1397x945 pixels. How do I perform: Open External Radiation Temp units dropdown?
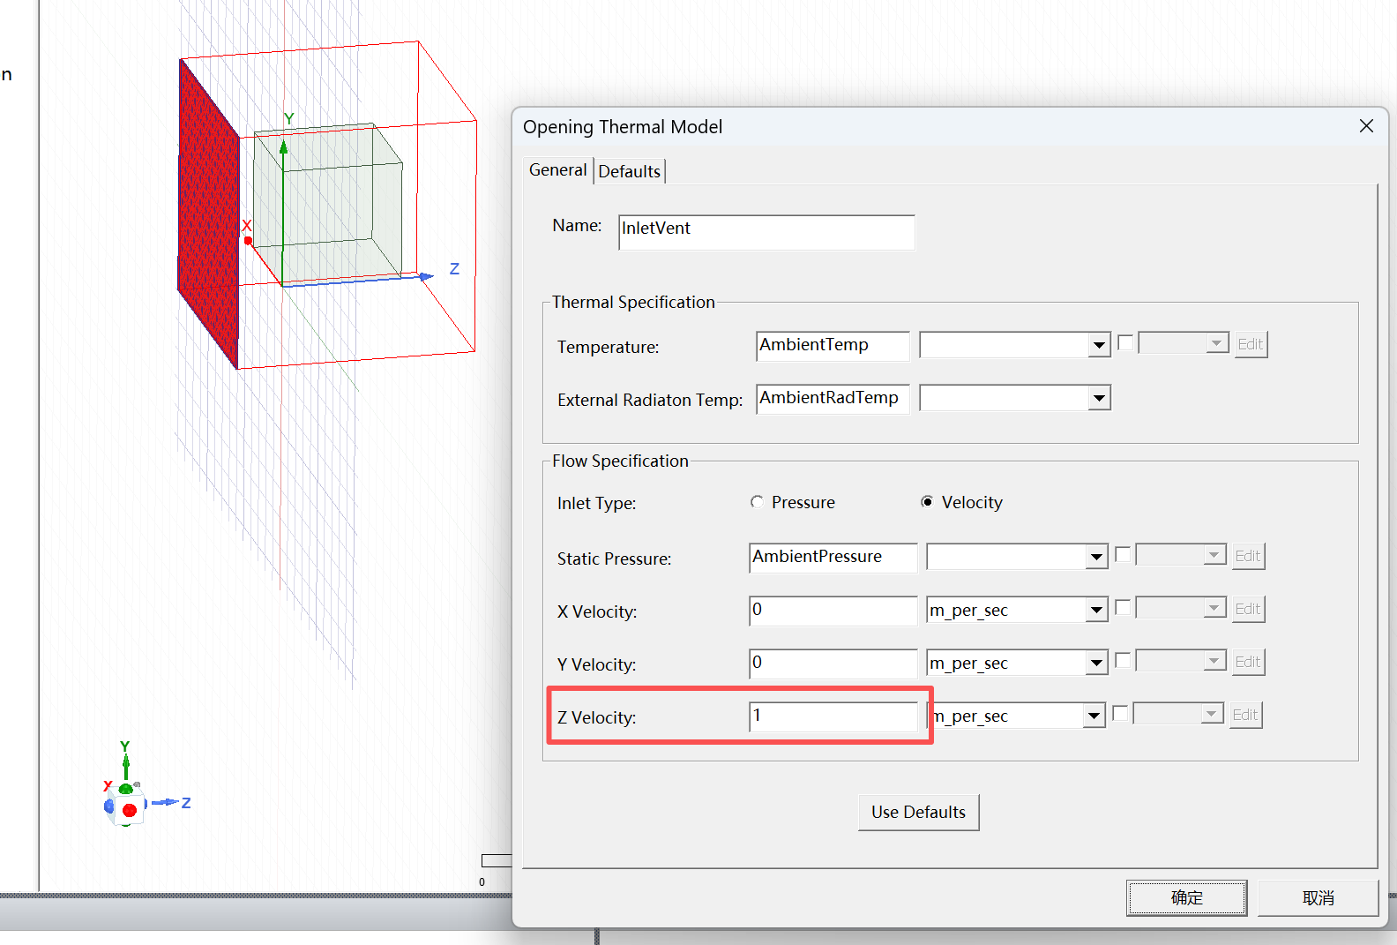[x=1099, y=398]
